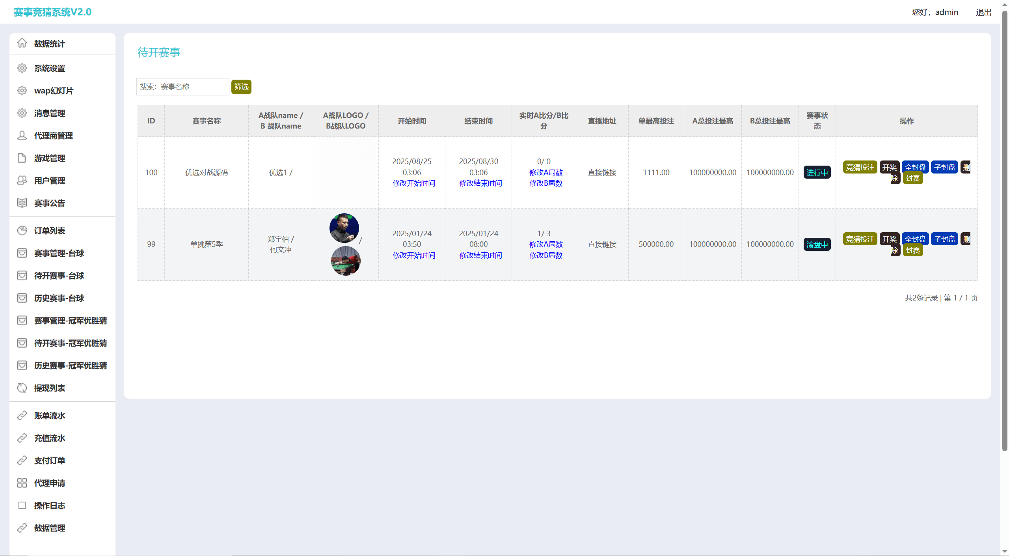
Task: Click the person icon beside 代理商管理
Action: (x=22, y=136)
